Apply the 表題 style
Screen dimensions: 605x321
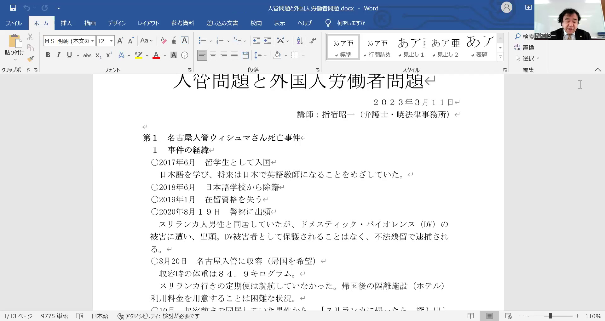tap(479, 47)
